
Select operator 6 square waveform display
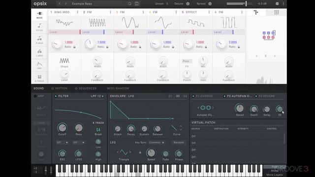coord(229,23)
